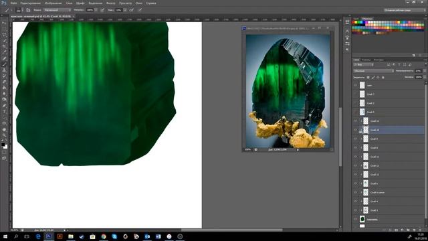Toggle the Brush panel from options bar
The width and height of the screenshot is (428, 241).
28,10
